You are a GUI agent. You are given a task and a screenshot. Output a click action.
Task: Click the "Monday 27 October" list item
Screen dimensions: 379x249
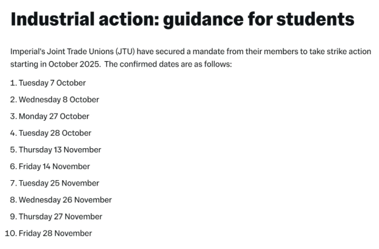click(54, 116)
